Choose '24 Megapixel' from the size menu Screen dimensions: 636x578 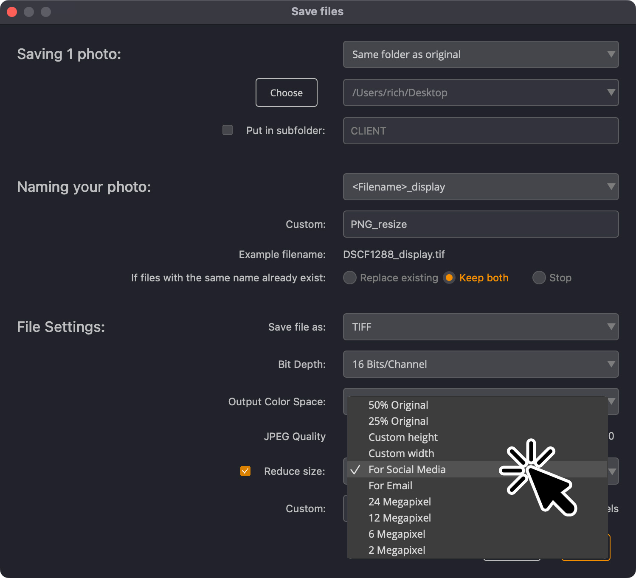(x=478, y=502)
